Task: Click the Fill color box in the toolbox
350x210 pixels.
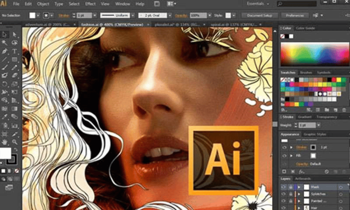Action: (5, 153)
